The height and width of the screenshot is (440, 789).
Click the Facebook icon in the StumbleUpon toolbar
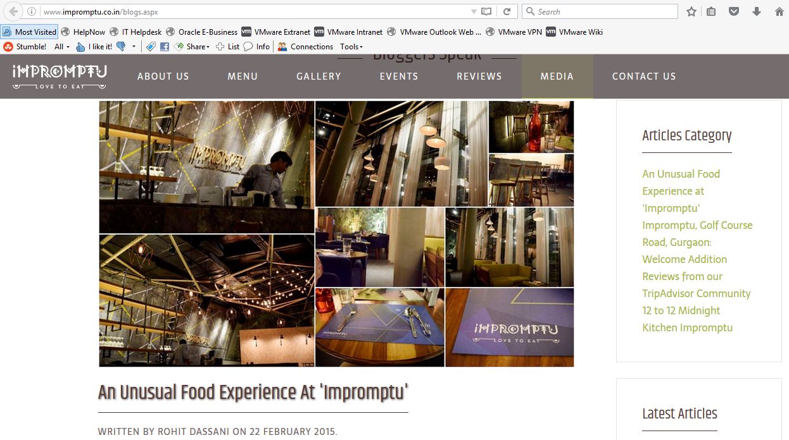tap(165, 47)
